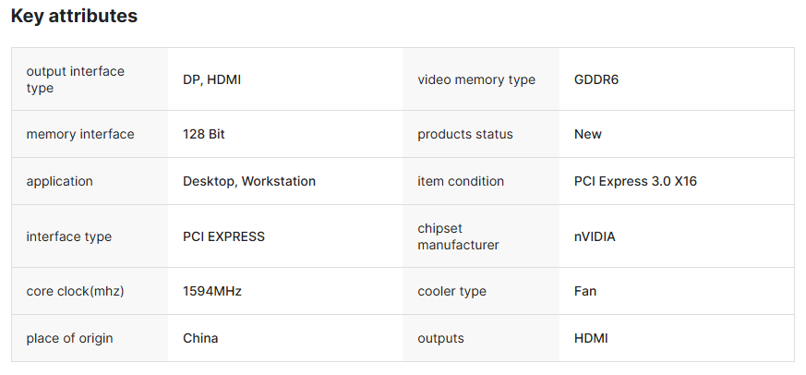Select the interface type label
This screenshot has width=806, height=375.
(x=69, y=236)
